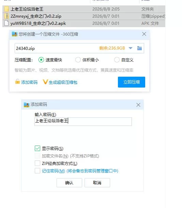The width and height of the screenshot is (182, 208).
Task: Select the row 上老王论坛当老王
Action: click(84, 9)
